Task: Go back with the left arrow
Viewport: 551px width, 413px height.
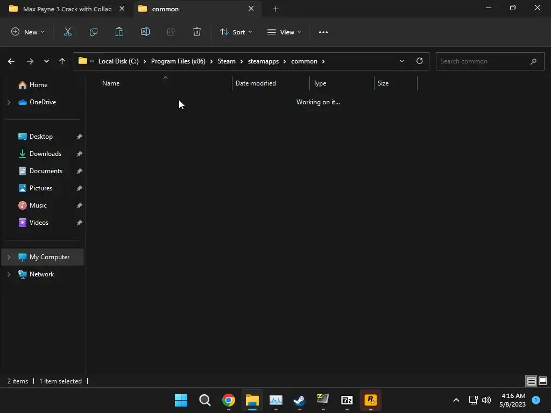Action: pos(11,61)
